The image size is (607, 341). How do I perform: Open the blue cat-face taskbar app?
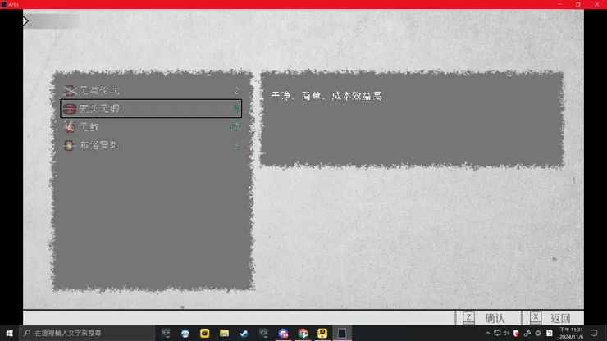(x=185, y=334)
